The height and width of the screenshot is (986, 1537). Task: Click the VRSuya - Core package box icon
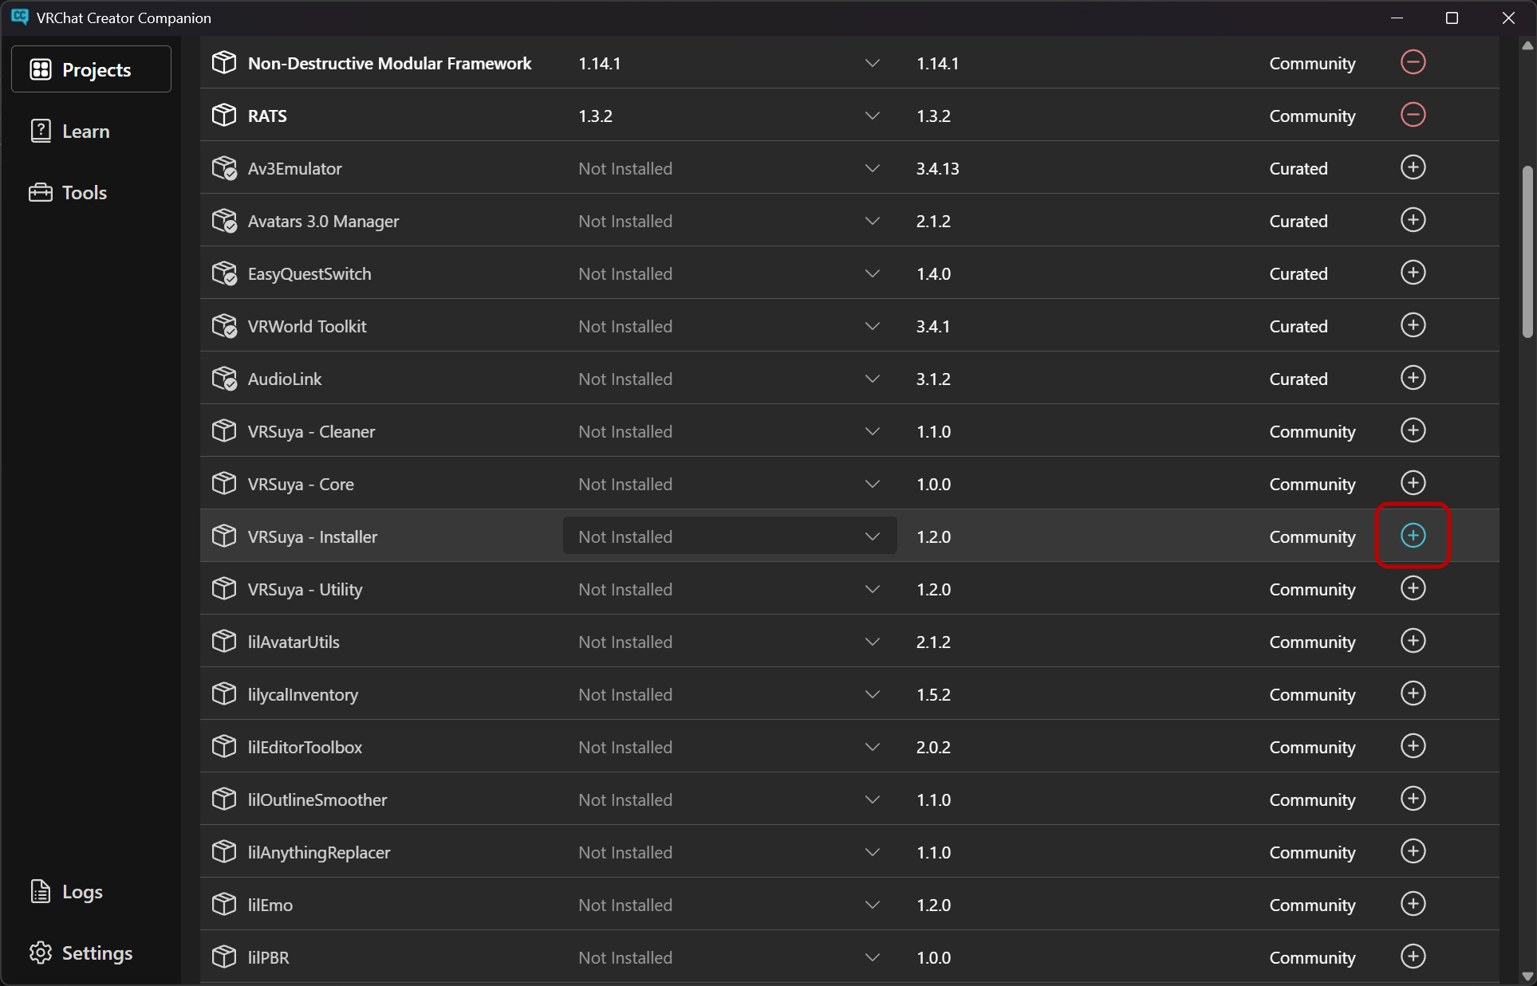pyautogui.click(x=224, y=484)
